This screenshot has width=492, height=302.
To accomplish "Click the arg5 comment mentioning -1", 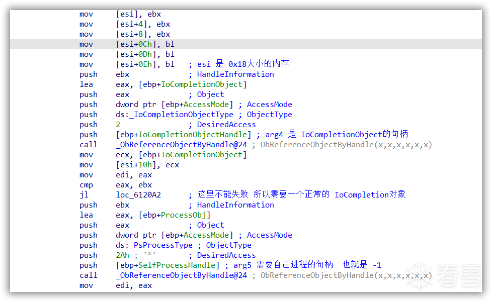I will pos(303,265).
